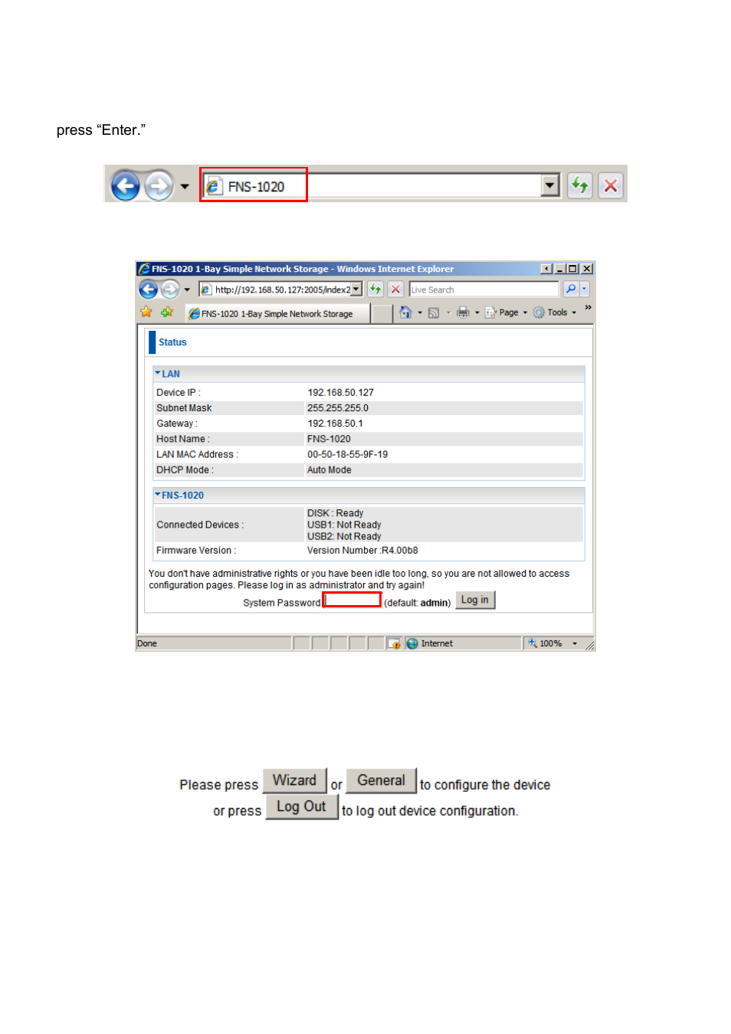The image size is (731, 1034).
Task: Open recent pages dropdown in top address strip
Action: pyautogui.click(x=185, y=186)
